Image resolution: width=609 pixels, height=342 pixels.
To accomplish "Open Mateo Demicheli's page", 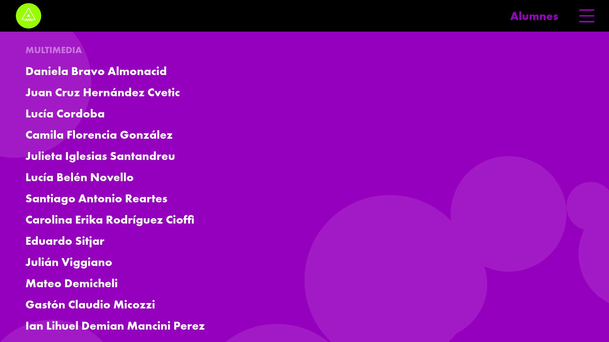I will pyautogui.click(x=72, y=283).
